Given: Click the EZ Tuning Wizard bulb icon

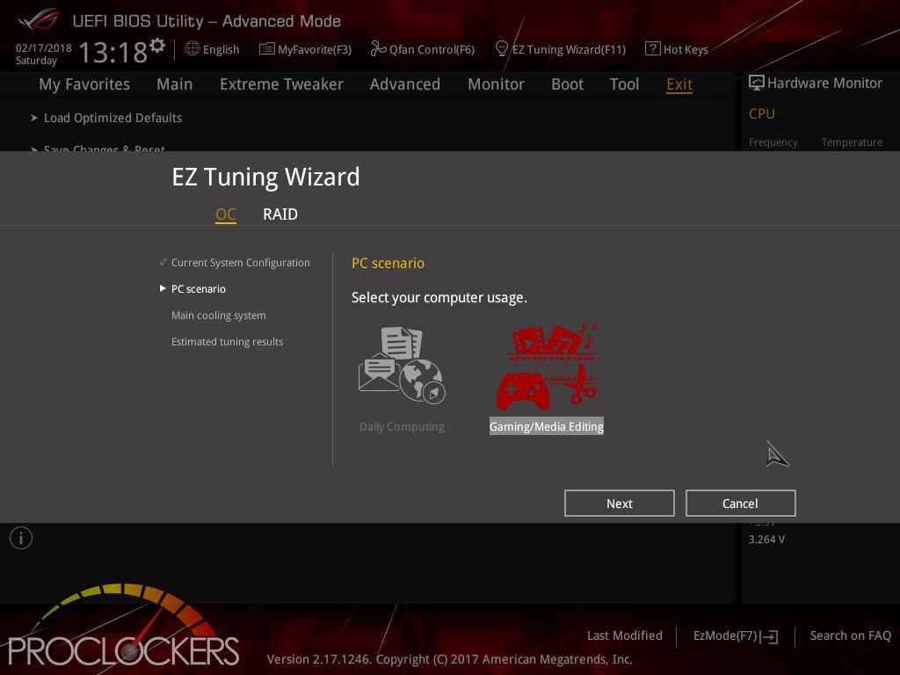Looking at the screenshot, I should tap(501, 49).
